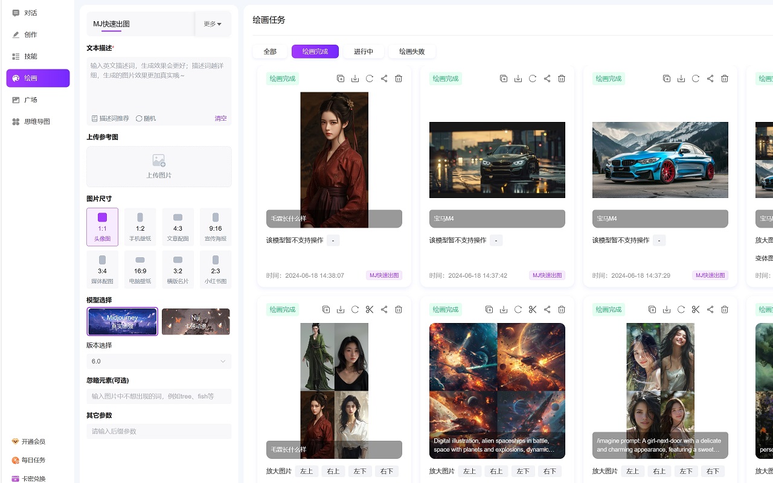Select the 1:1 头像图 image size
Screen dimensions: 773x483
(102, 227)
